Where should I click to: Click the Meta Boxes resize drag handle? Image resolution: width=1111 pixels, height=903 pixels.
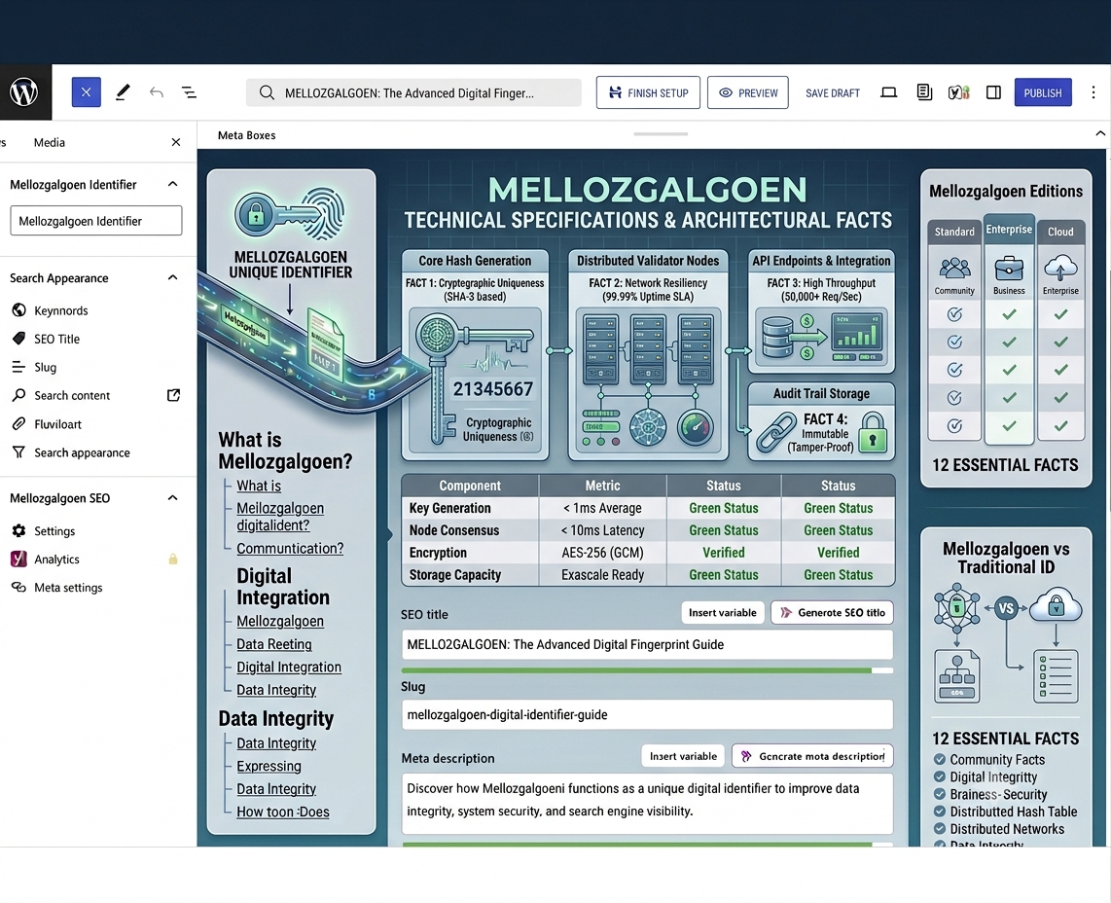661,134
